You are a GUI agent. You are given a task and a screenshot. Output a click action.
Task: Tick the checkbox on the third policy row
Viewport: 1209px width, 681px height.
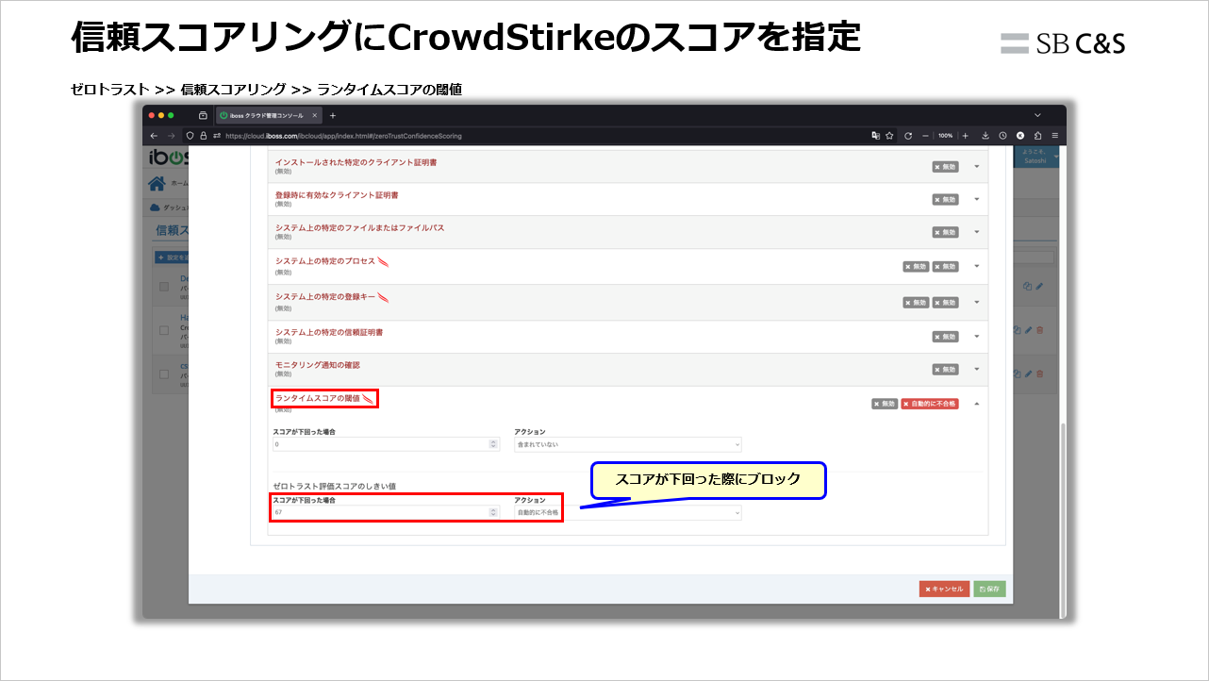tap(163, 374)
